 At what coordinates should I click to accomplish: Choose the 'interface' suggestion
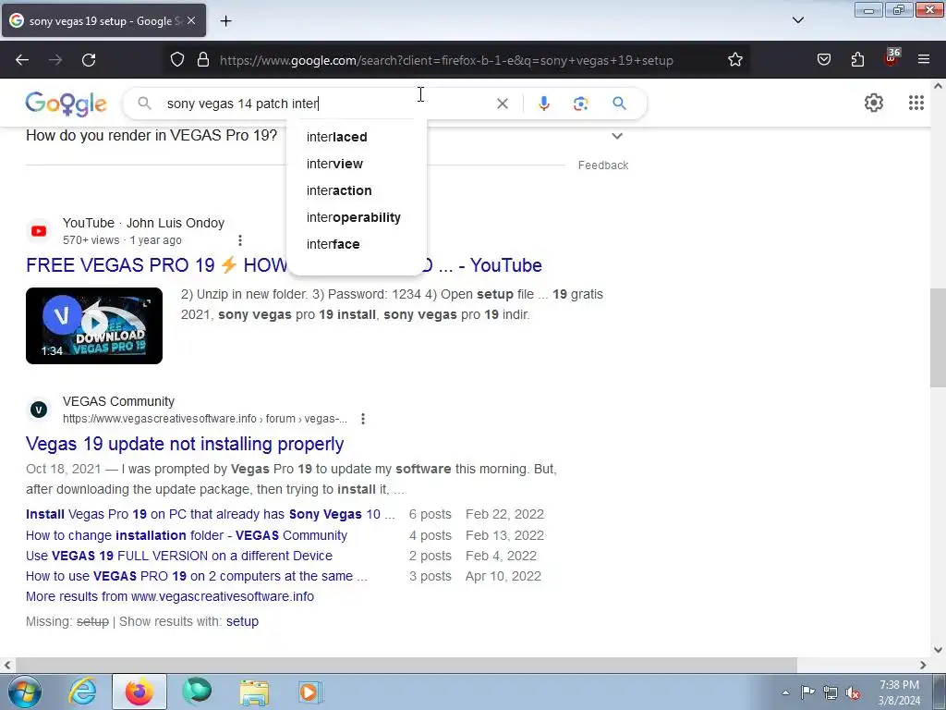tap(333, 244)
